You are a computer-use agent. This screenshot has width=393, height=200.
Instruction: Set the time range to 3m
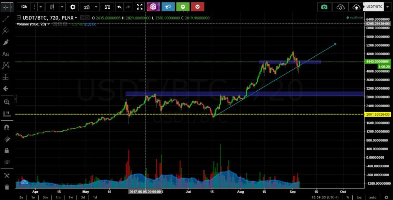tap(45, 197)
